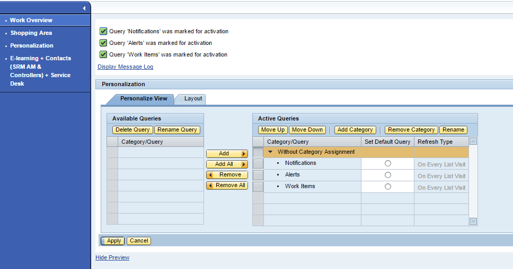Select the Alerts row selector box

click(x=258, y=175)
